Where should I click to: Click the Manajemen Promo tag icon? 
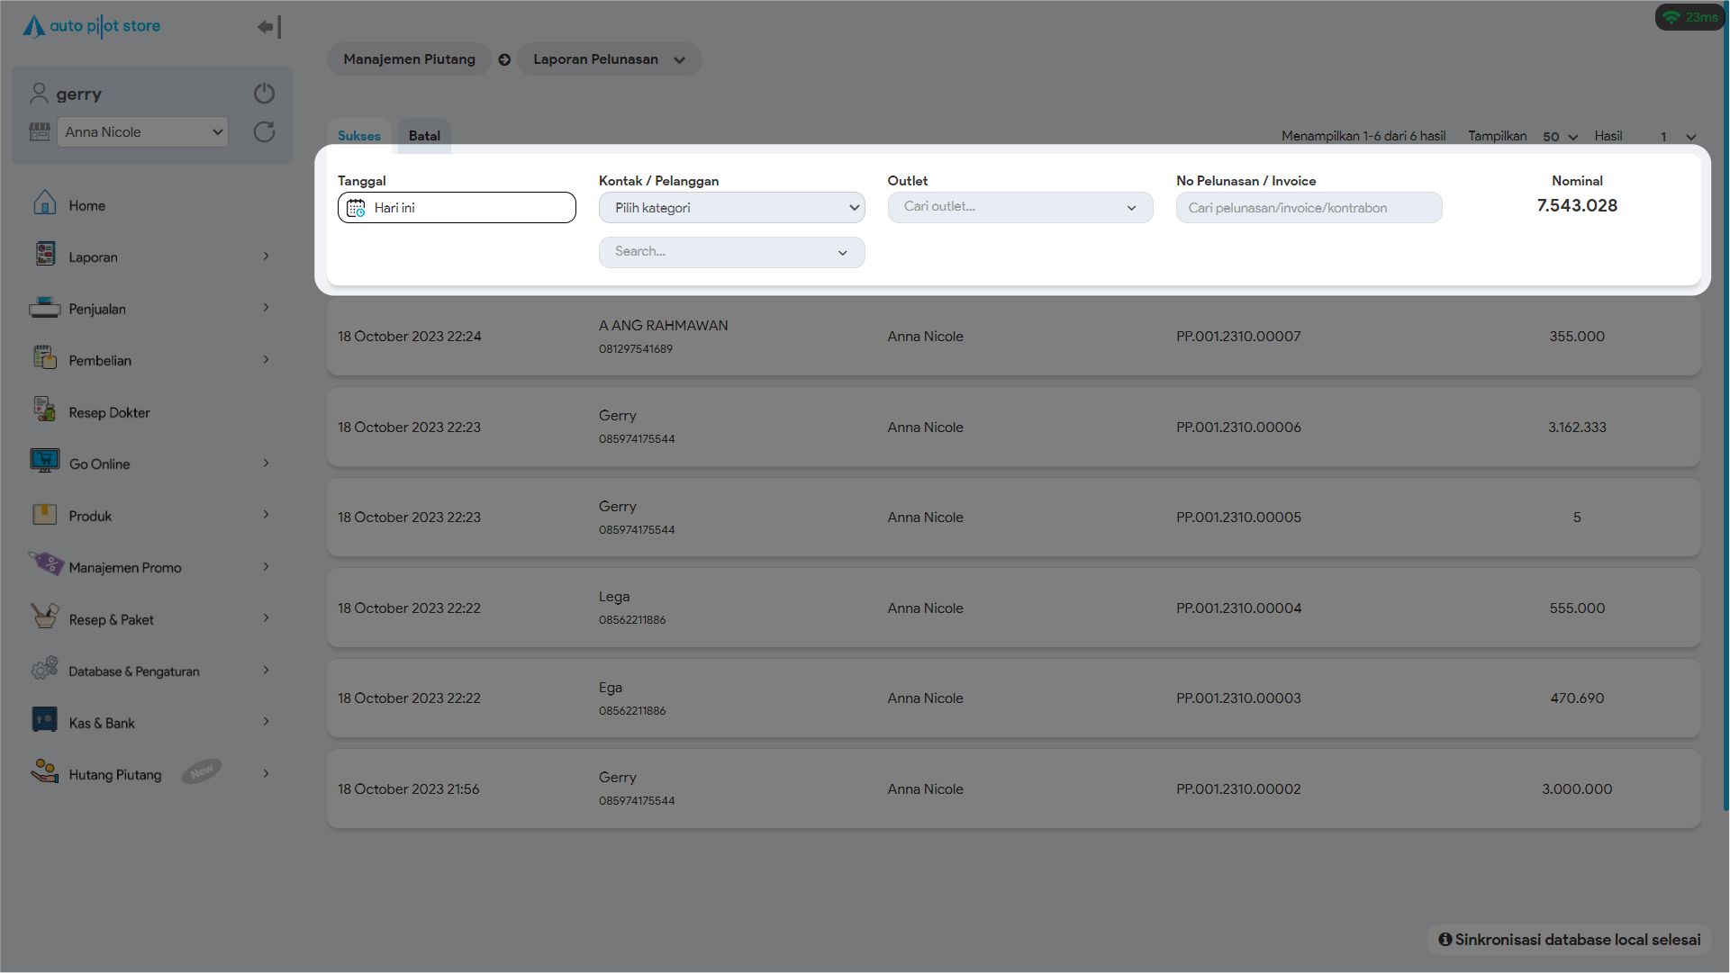pos(45,564)
